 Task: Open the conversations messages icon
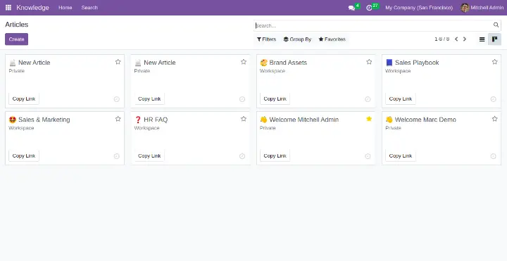(x=351, y=8)
